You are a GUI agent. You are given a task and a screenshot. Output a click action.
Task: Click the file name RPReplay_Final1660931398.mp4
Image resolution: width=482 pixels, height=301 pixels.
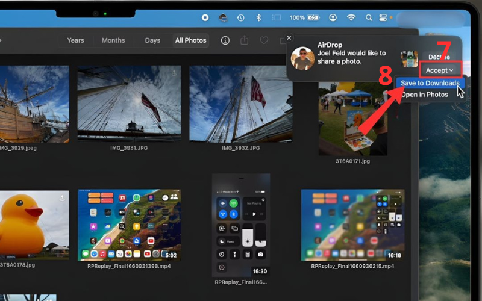tap(129, 266)
